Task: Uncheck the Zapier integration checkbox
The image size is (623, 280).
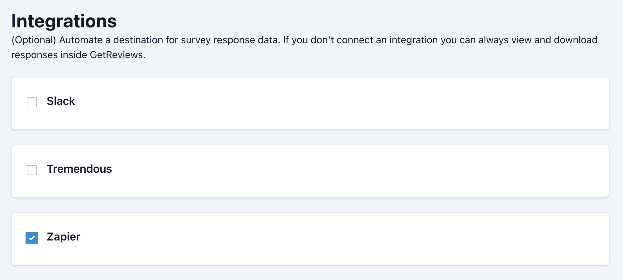Action: point(31,237)
